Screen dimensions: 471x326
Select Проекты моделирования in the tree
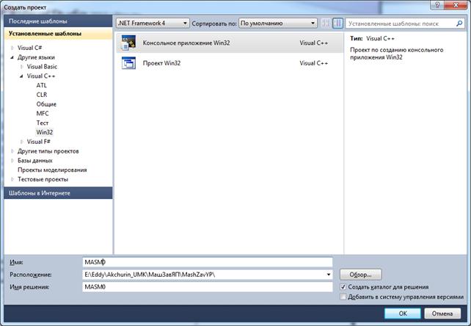[x=52, y=170]
